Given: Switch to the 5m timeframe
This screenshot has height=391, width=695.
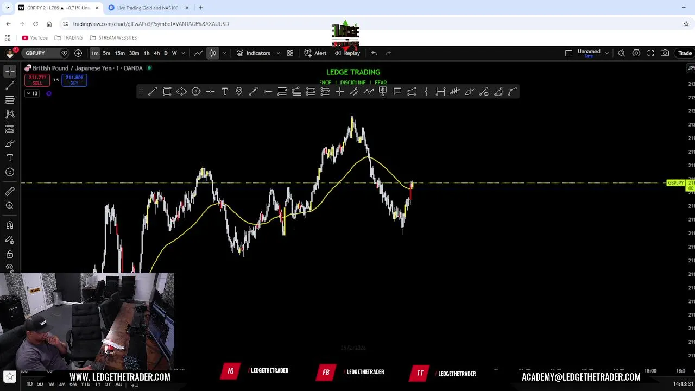Looking at the screenshot, I should pos(106,53).
